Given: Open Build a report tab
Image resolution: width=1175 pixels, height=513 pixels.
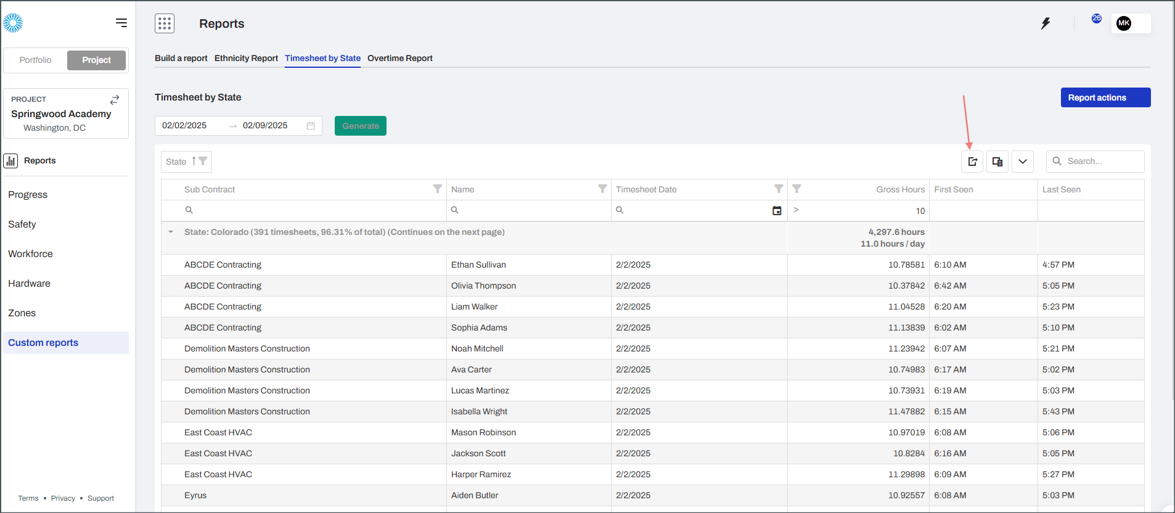Looking at the screenshot, I should (x=181, y=58).
